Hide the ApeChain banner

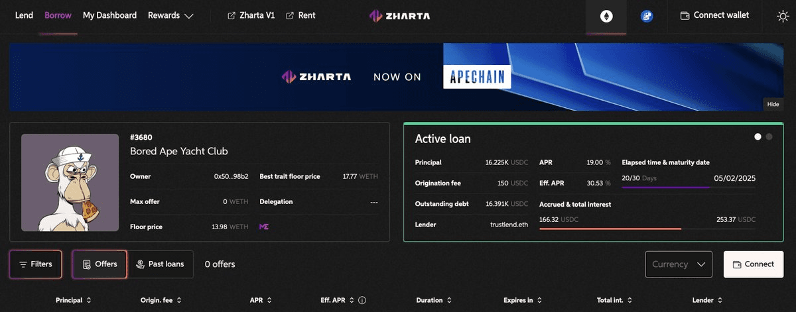[x=773, y=104]
